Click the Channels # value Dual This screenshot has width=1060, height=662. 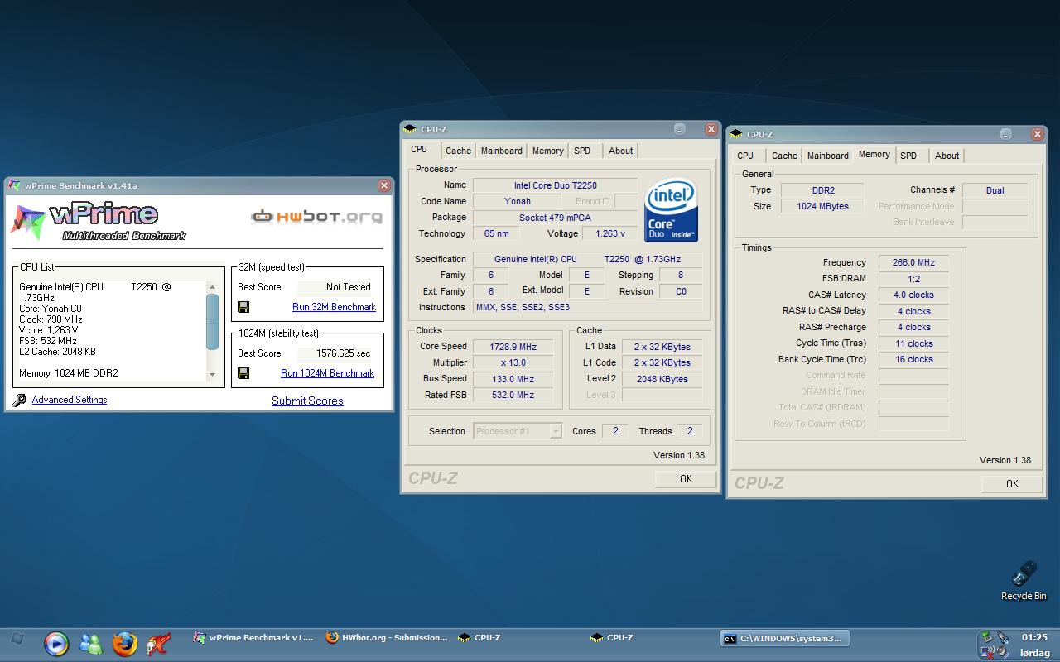pos(995,190)
